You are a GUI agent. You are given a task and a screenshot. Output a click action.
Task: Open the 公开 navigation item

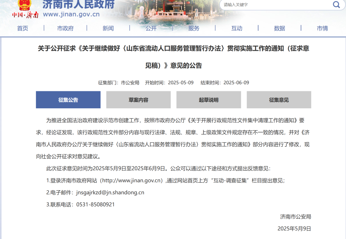pyautogui.click(x=151, y=28)
